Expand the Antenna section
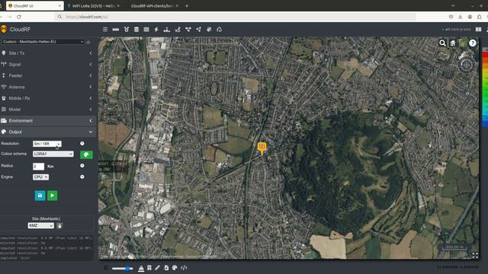This screenshot has height=274, width=488. (47, 87)
